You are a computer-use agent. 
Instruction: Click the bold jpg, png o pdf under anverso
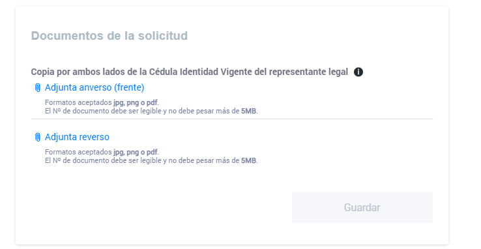[136, 102]
